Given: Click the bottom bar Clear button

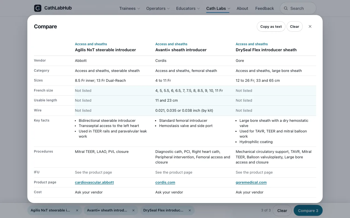Looking at the screenshot, I should 282,210.
